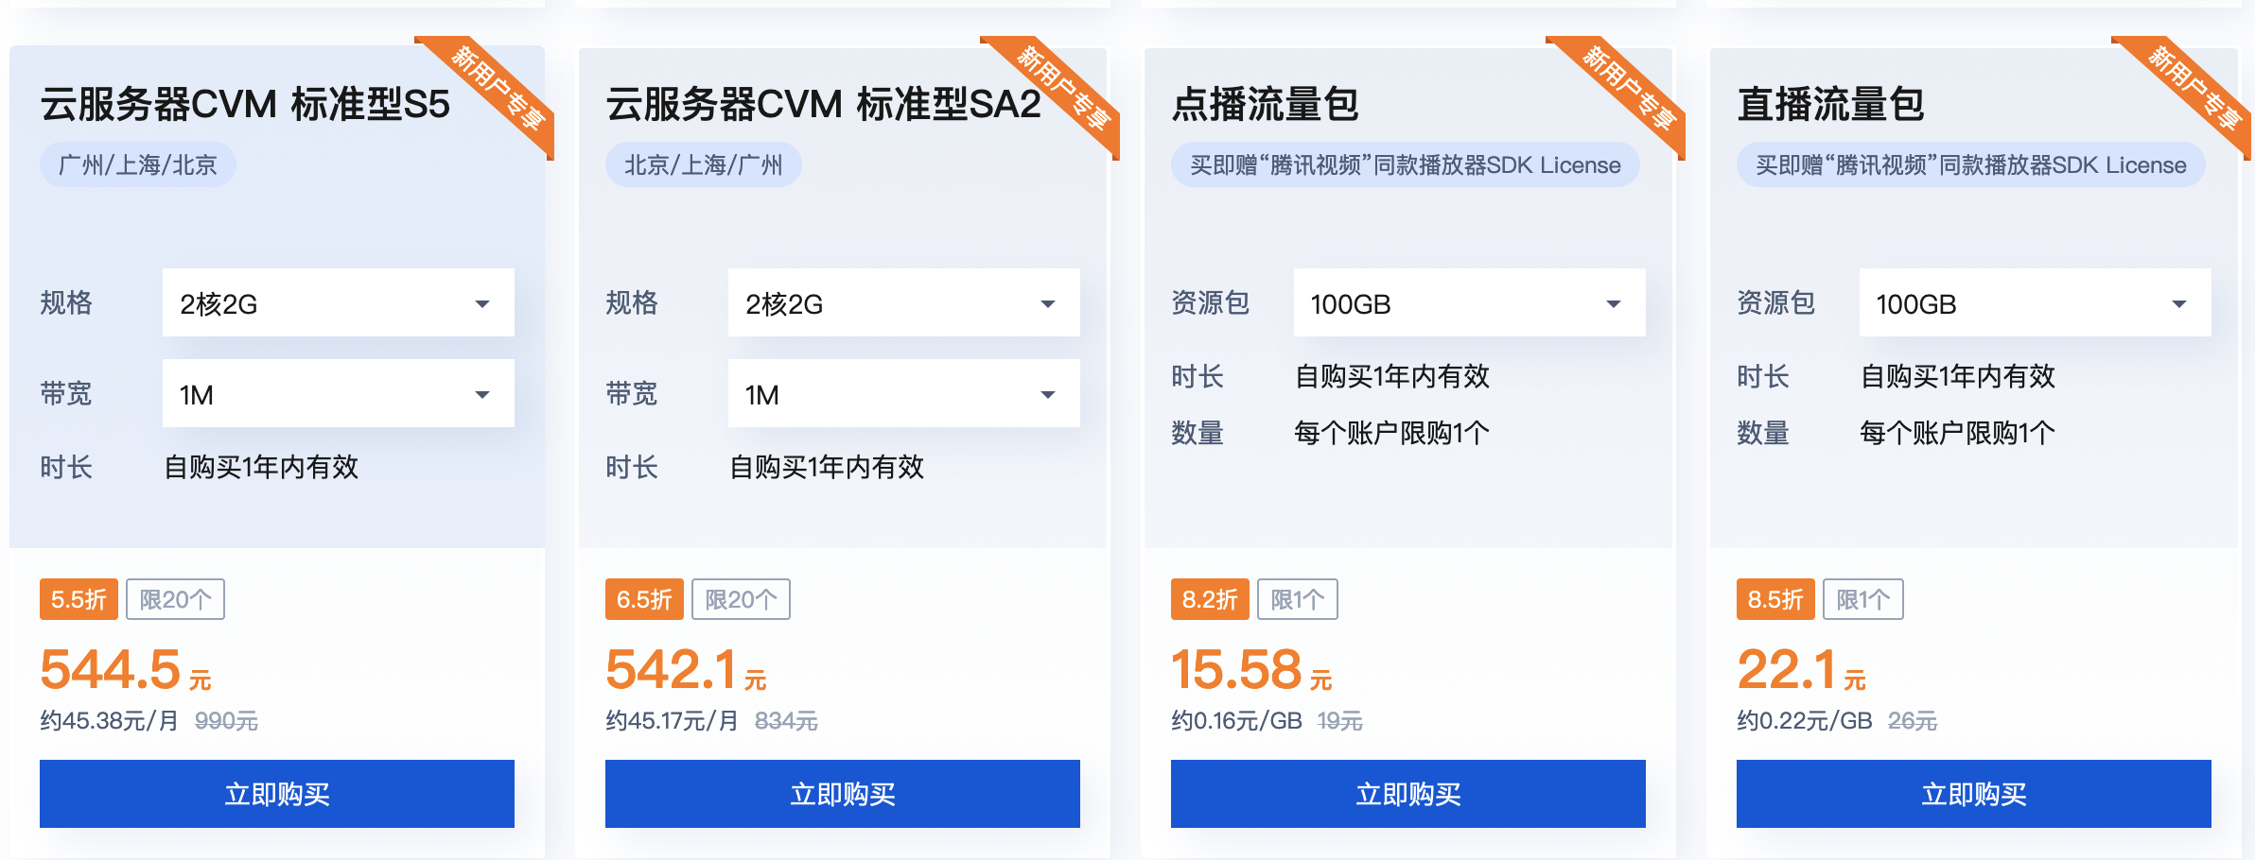
Task: Open the 资源包 dropdown on 直播流量包 card
Action: (x=2034, y=302)
